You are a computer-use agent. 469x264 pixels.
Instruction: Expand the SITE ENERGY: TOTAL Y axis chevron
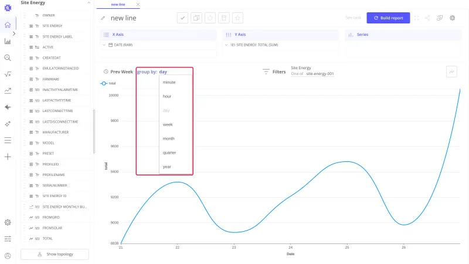226,45
